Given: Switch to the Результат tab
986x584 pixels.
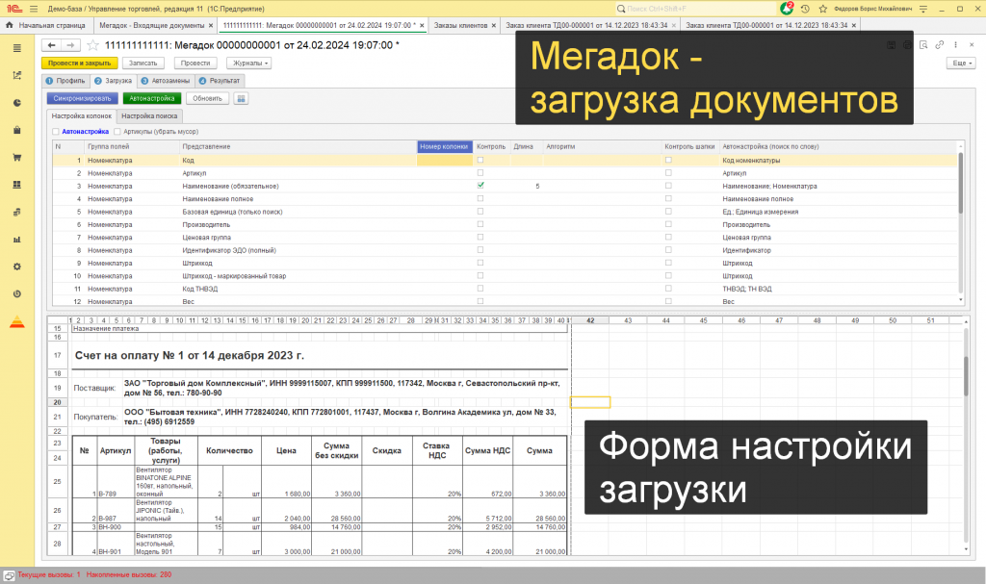Looking at the screenshot, I should (x=220, y=81).
